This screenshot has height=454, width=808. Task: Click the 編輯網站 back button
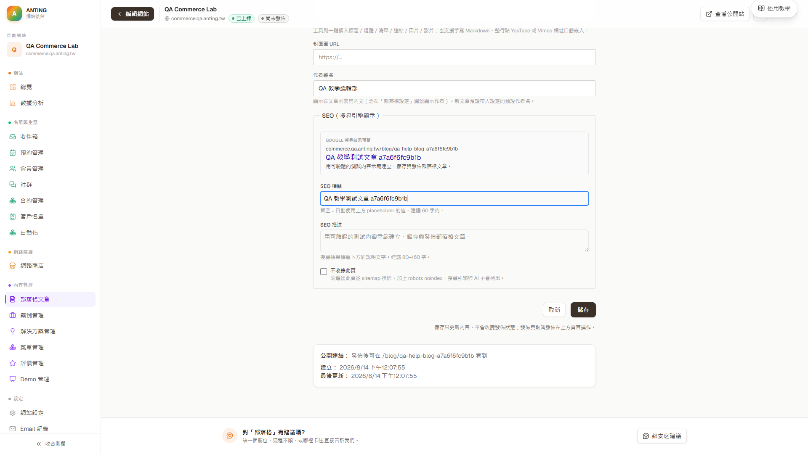[133, 14]
